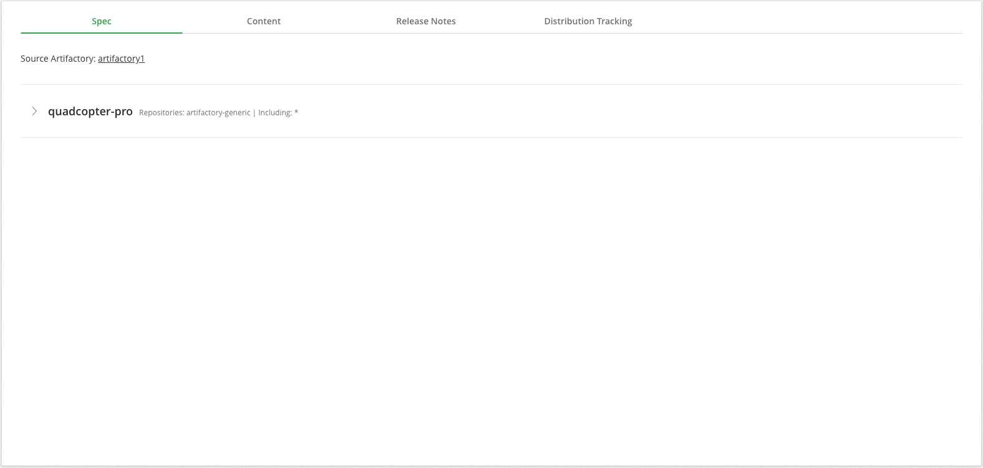Click the 'Repositories: artifactory-generic | Including: *' text
The height and width of the screenshot is (468, 983).
tap(218, 113)
